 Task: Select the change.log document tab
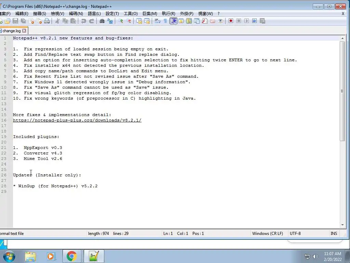12,31
